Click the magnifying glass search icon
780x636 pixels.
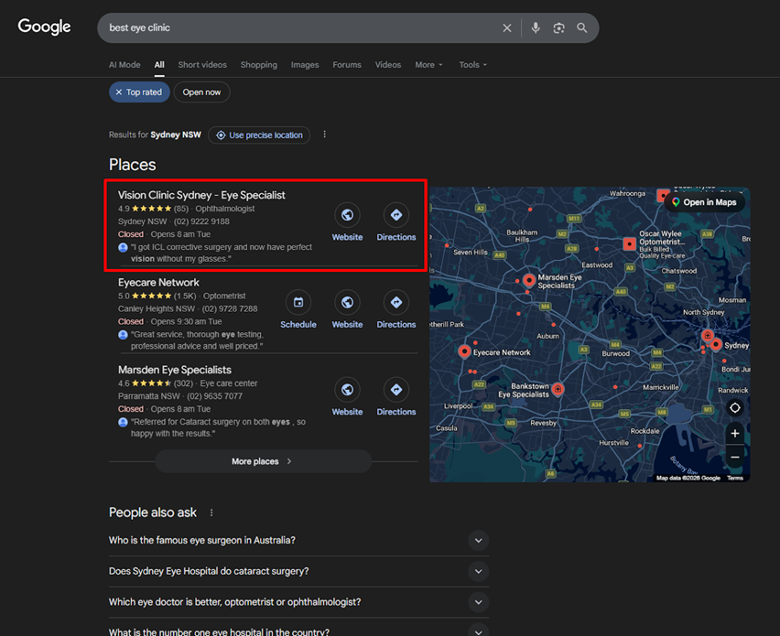[582, 28]
